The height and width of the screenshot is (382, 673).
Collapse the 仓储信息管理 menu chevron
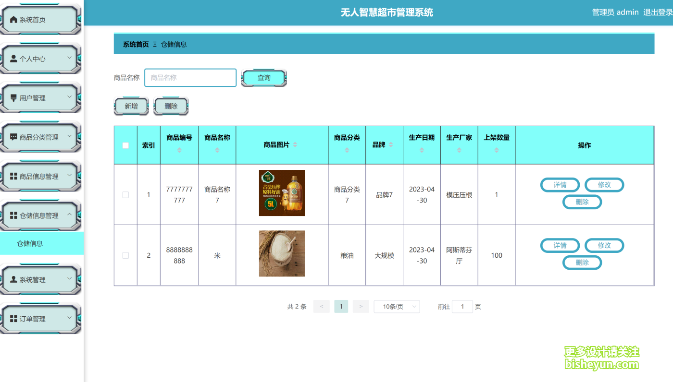[69, 215]
